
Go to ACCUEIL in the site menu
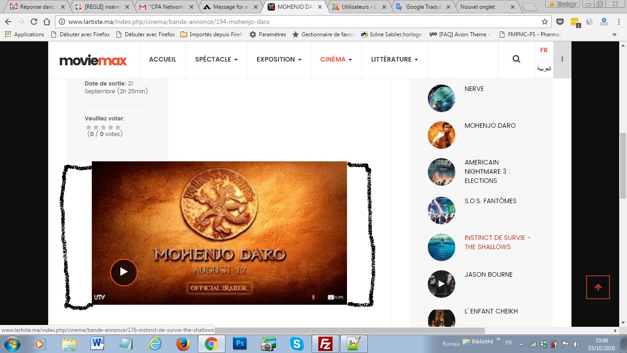point(162,59)
